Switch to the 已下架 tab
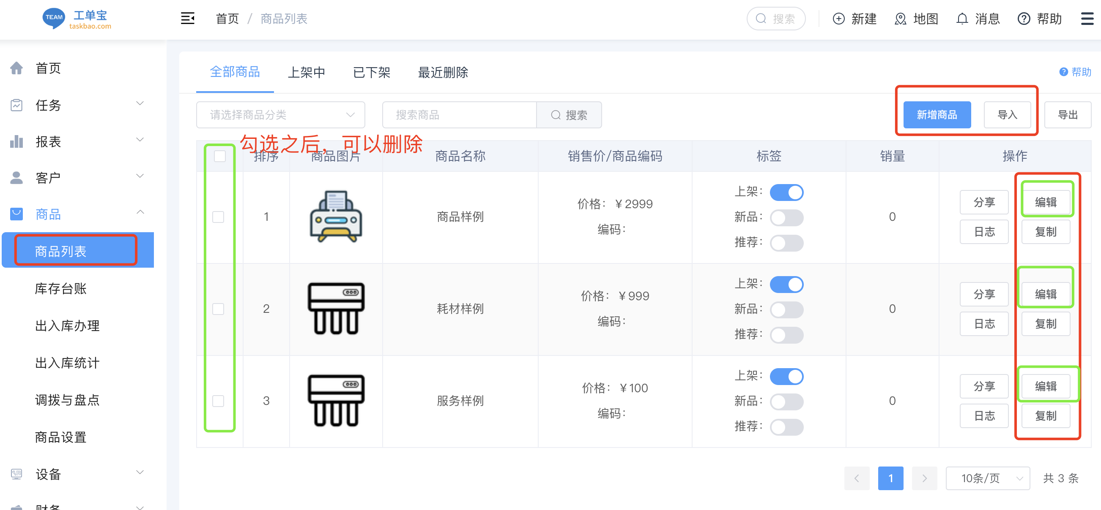 (371, 73)
